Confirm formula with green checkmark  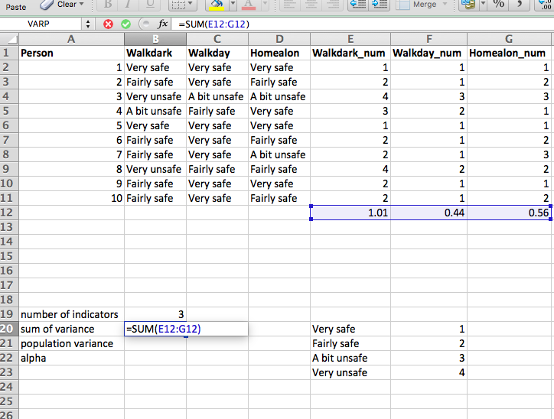coord(126,24)
